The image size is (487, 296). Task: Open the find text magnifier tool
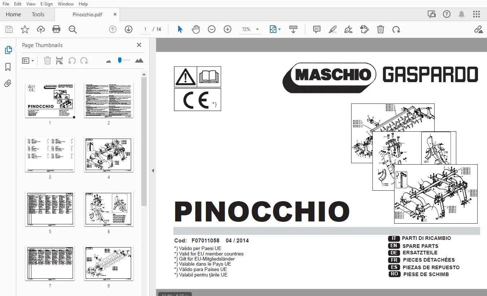(x=73, y=29)
